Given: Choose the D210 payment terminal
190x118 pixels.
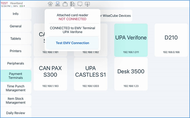Looking at the screenshot, I should click(x=171, y=40).
